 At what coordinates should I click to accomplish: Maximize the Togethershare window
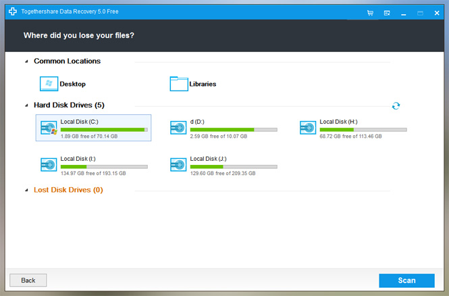420,13
